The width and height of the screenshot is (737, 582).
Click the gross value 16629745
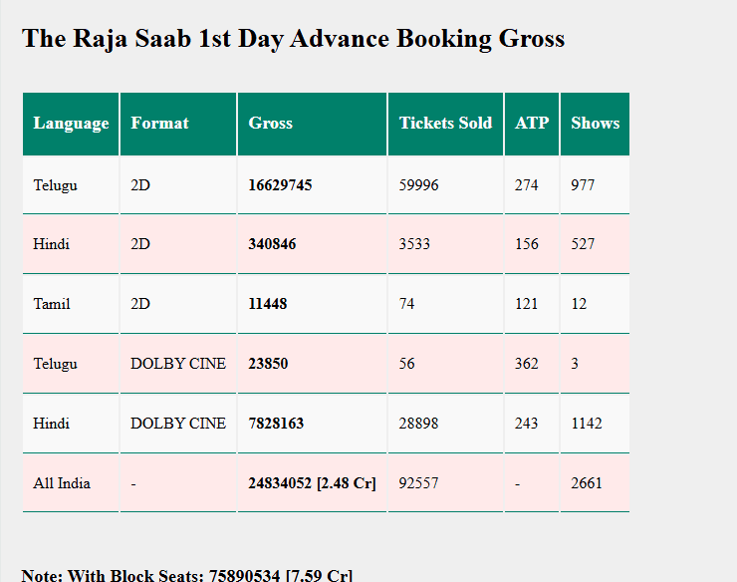pyautogui.click(x=280, y=185)
